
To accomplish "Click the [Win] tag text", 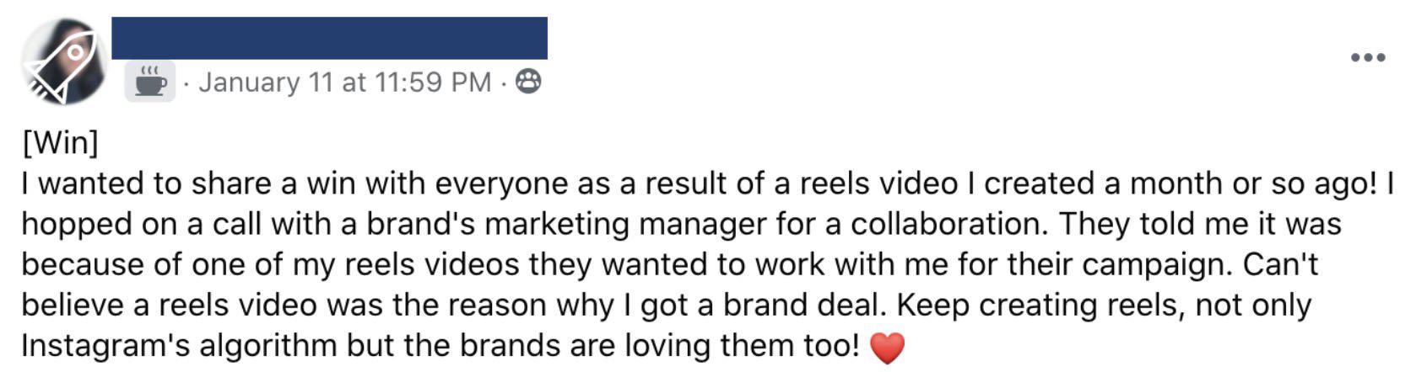I will [60, 142].
